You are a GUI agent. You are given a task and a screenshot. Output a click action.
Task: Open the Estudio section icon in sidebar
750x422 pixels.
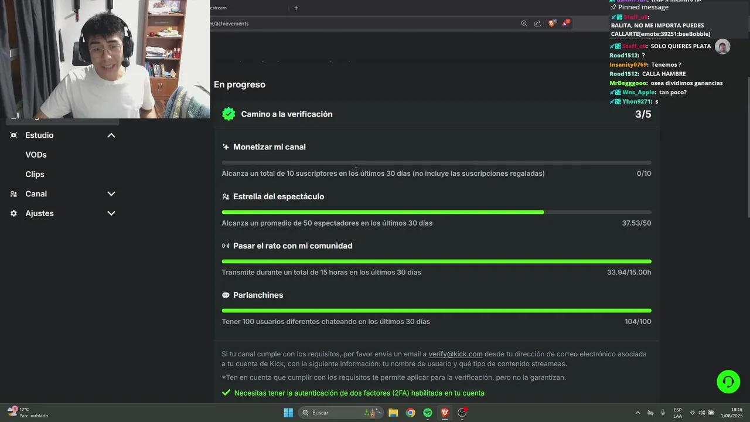coord(13,135)
